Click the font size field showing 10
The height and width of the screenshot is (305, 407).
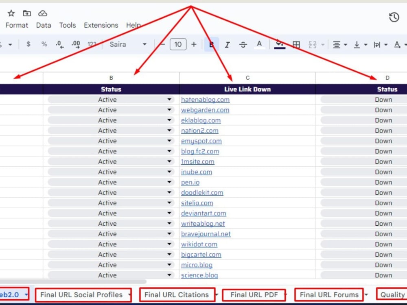tap(178, 44)
